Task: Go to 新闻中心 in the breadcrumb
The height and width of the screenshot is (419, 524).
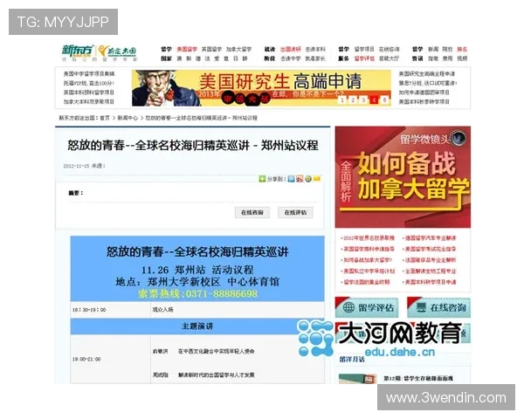Action: coord(128,118)
